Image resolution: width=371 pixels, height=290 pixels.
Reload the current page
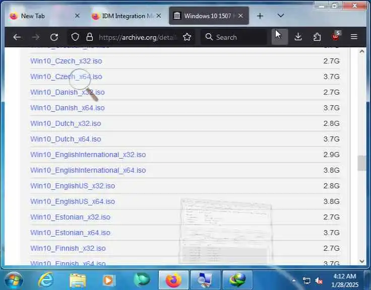(54, 37)
